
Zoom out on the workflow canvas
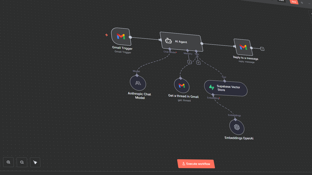click(x=22, y=162)
